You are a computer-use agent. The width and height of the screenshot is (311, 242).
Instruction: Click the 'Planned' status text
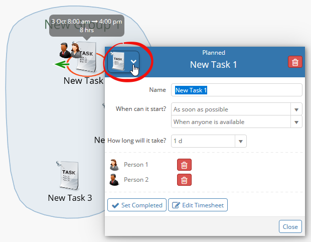click(x=214, y=53)
